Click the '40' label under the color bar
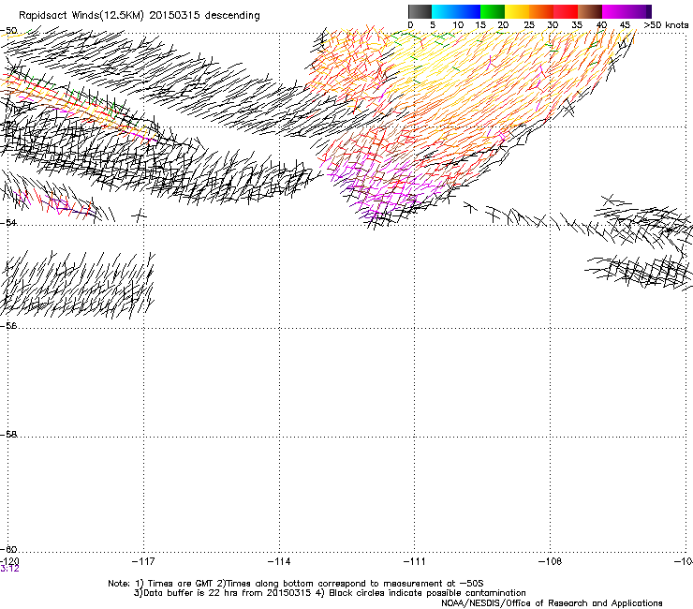 pos(601,25)
